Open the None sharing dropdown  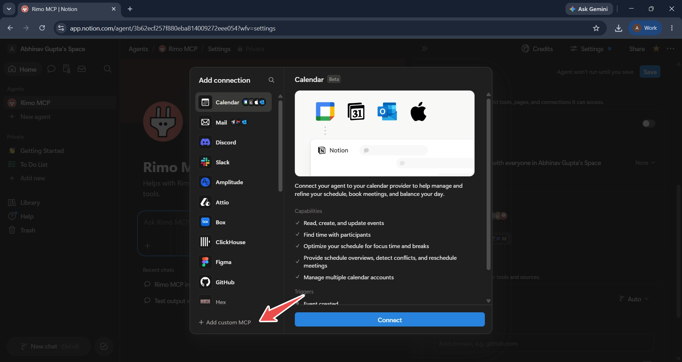click(645, 163)
